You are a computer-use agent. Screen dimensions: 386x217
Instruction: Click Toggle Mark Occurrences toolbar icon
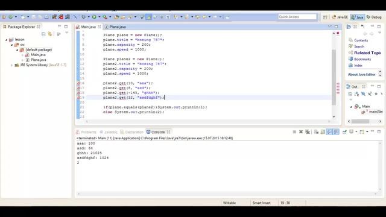click(149, 17)
